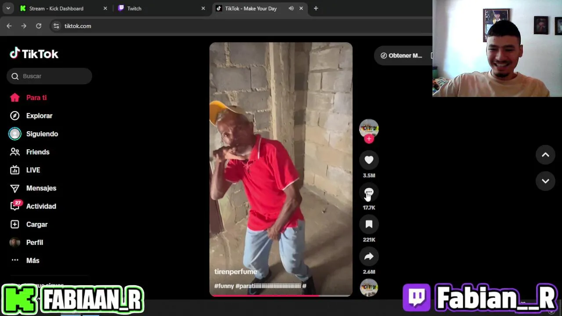The width and height of the screenshot is (562, 316).
Task: Click the 221K saves count
Action: click(369, 240)
